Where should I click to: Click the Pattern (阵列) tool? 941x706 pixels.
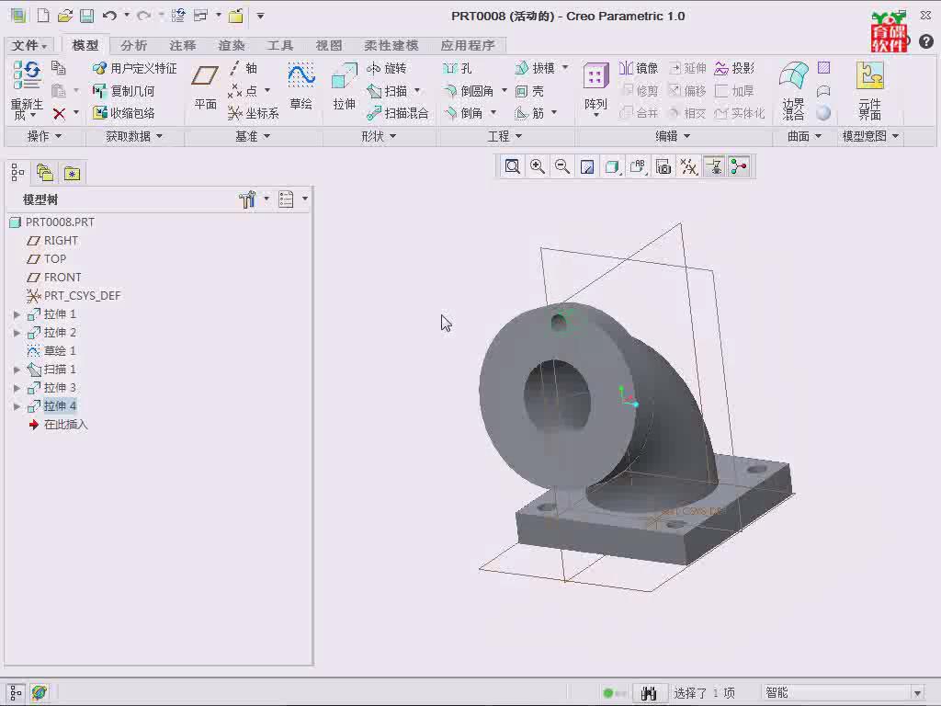pos(595,89)
